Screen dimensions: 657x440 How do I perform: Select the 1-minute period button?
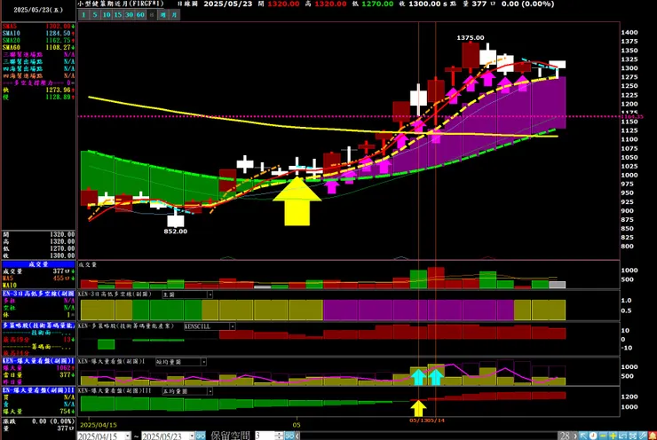[83, 15]
